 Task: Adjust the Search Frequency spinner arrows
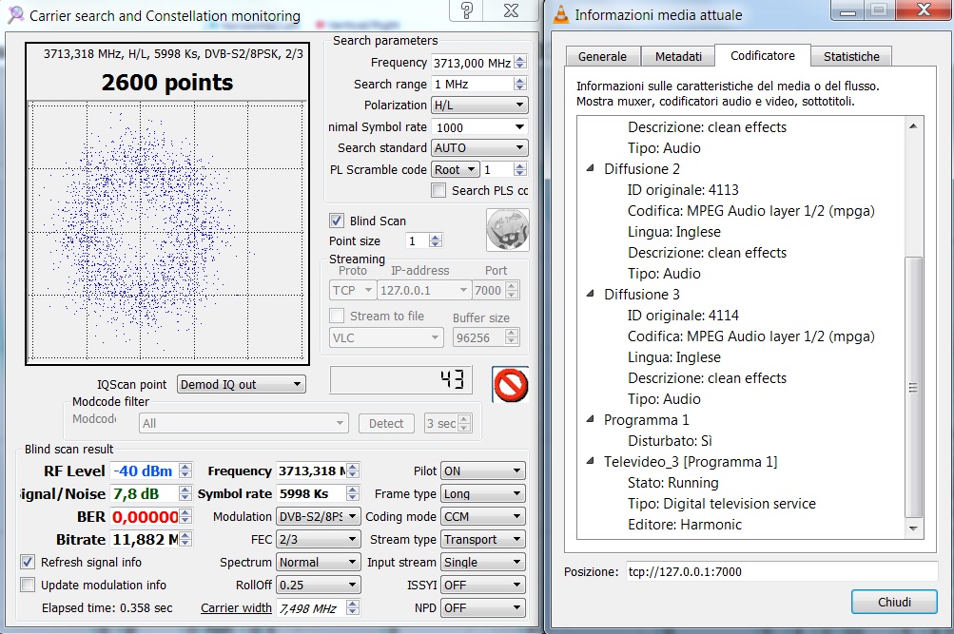[x=520, y=63]
